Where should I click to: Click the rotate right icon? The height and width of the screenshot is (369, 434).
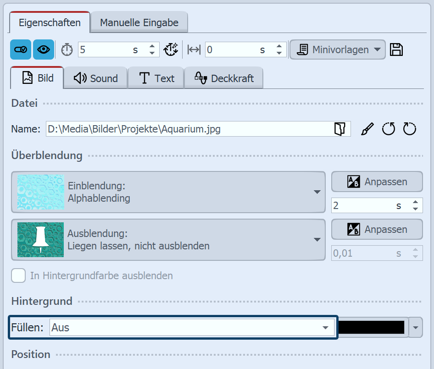tap(409, 129)
